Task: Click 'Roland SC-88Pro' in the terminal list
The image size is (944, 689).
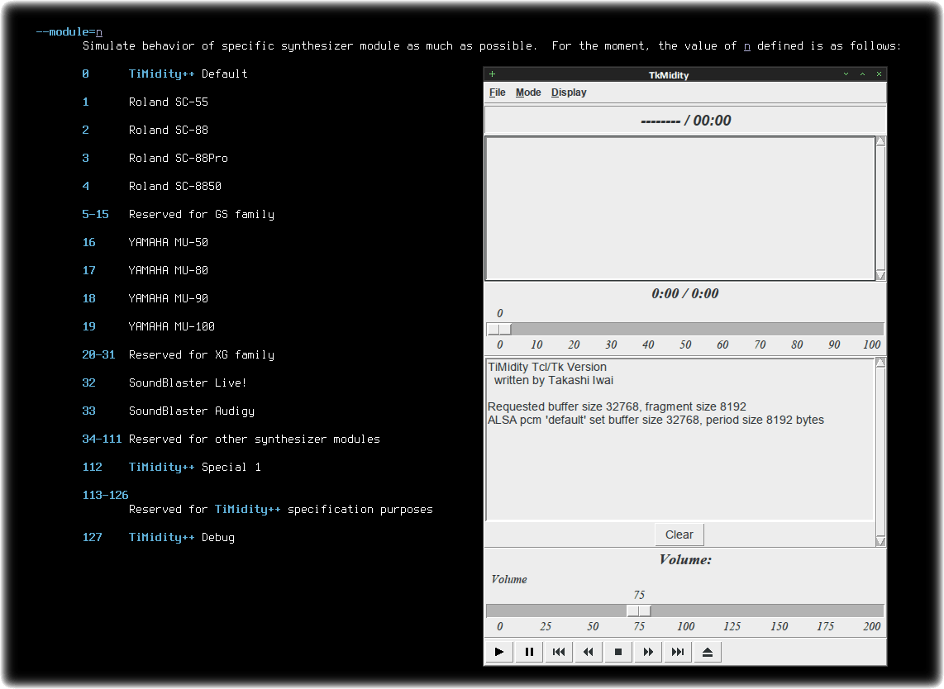Action: click(x=179, y=159)
